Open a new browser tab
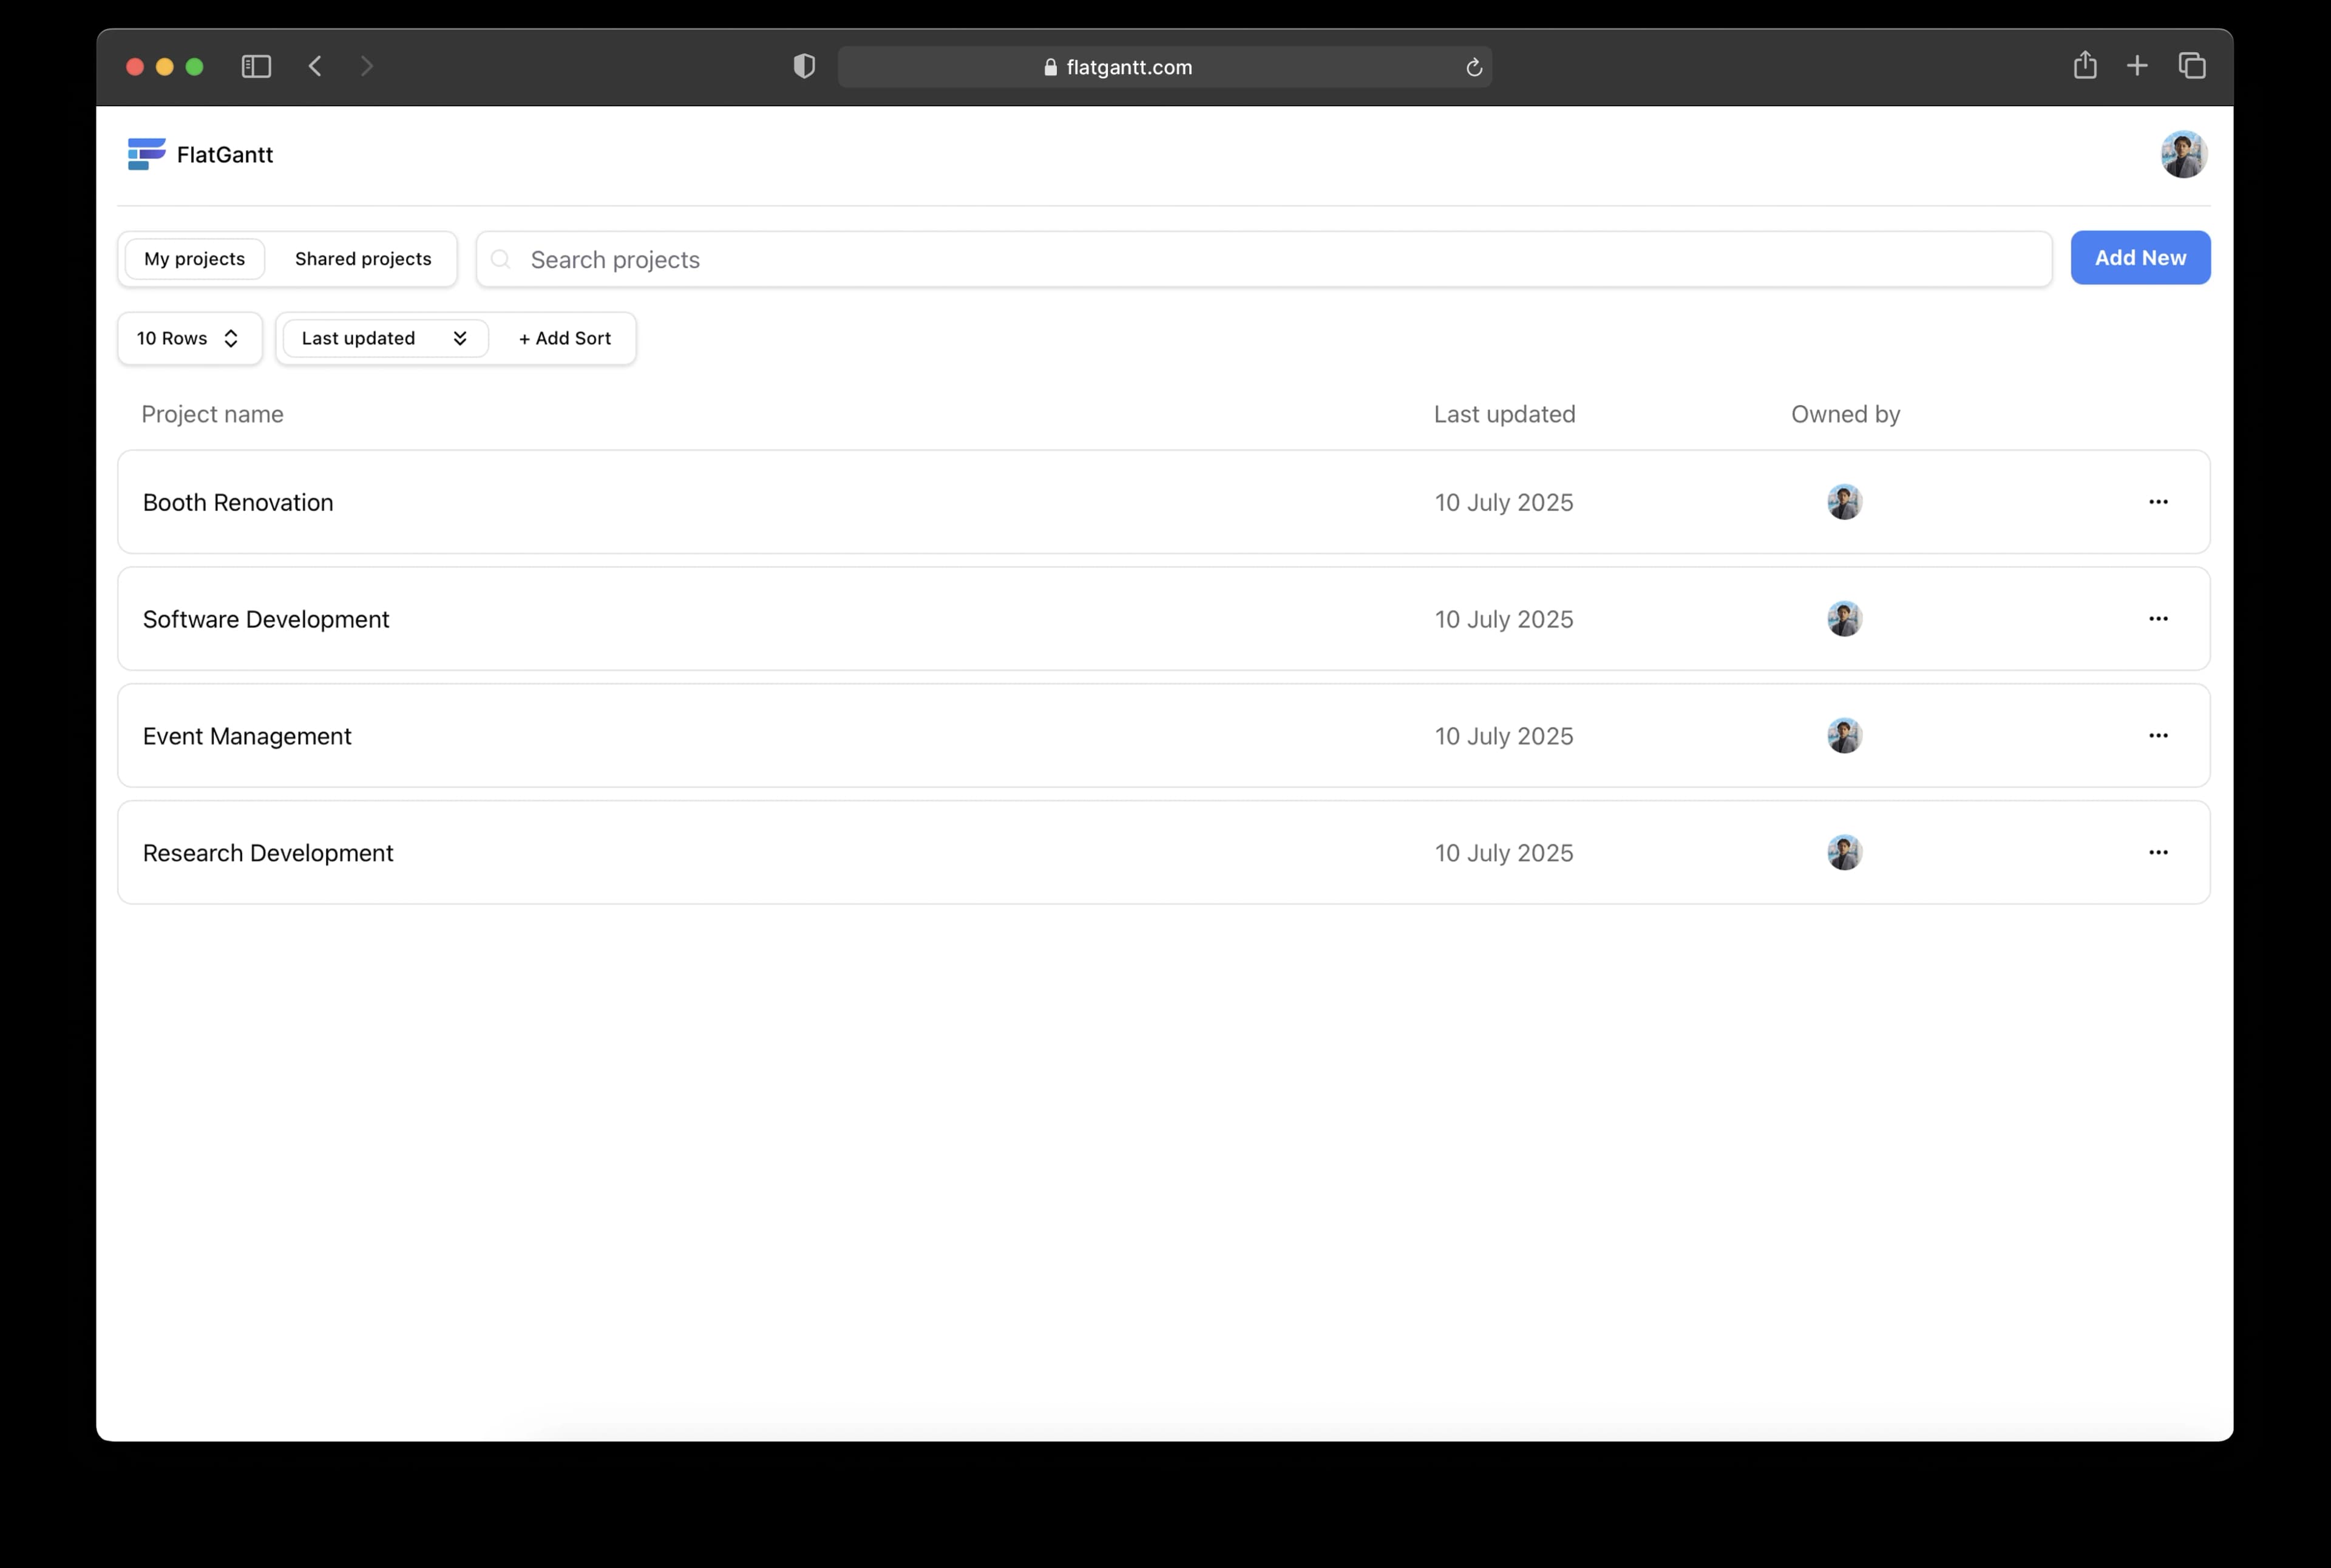 point(2137,66)
